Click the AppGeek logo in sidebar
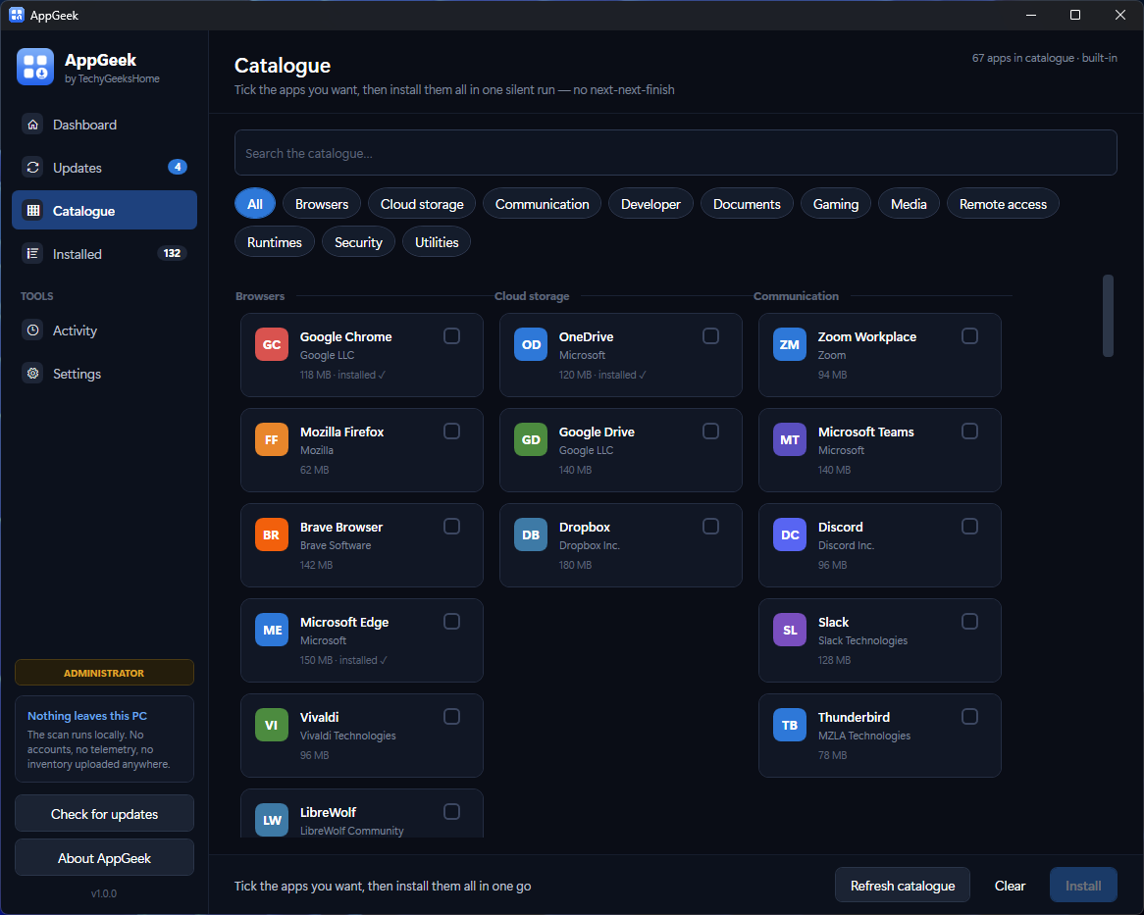Image resolution: width=1144 pixels, height=915 pixels. click(x=35, y=67)
